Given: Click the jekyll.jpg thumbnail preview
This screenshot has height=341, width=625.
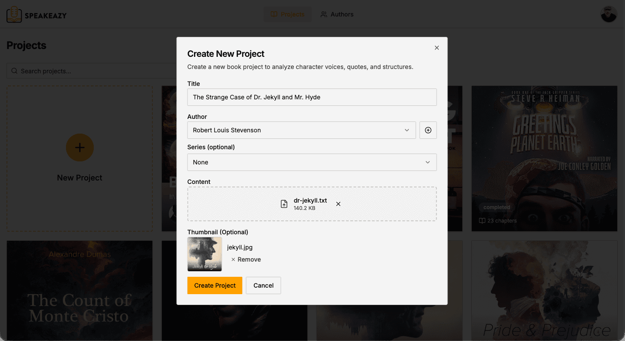Looking at the screenshot, I should [204, 254].
